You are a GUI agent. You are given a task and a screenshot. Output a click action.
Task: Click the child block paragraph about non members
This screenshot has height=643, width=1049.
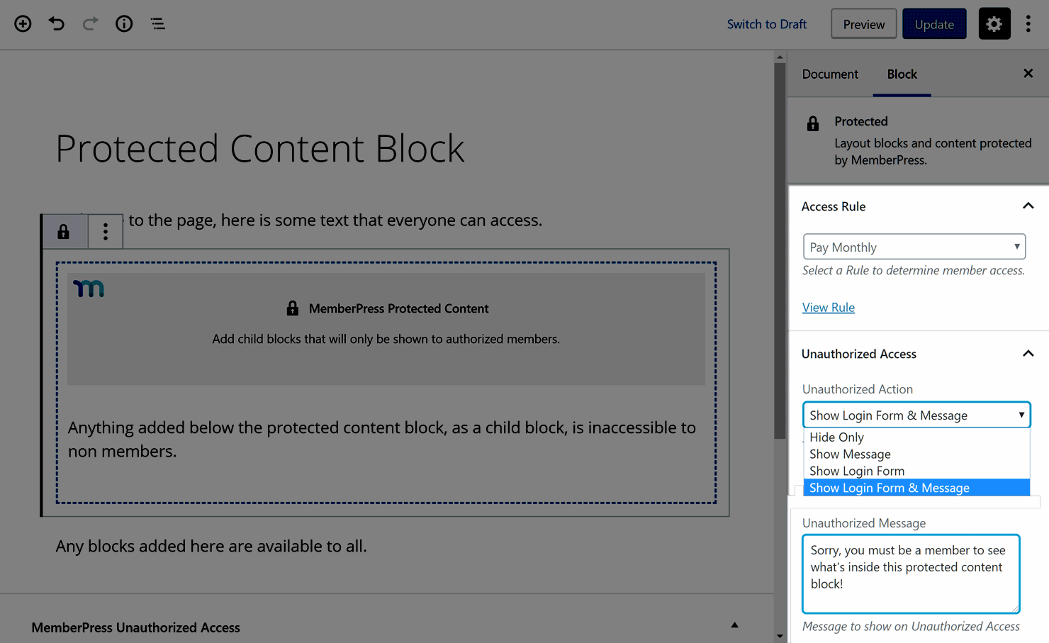382,440
